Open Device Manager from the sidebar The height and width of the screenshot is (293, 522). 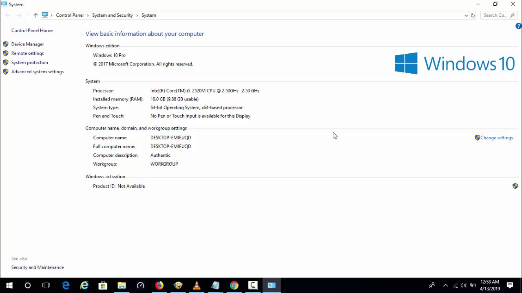(27, 44)
